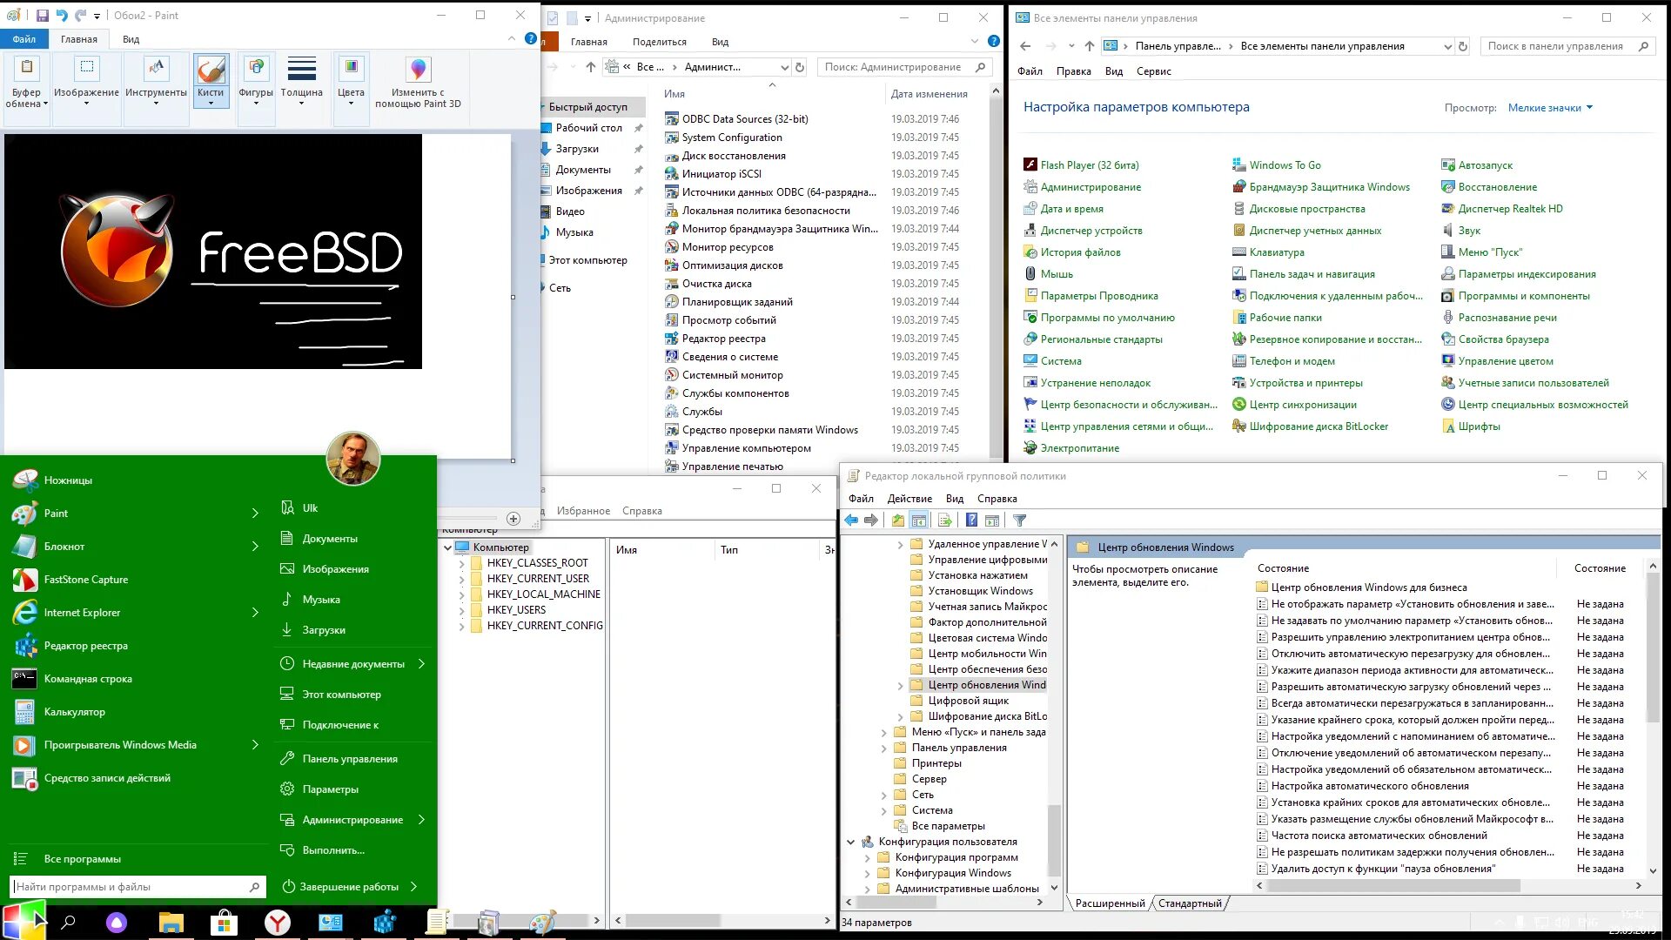
Task: Click the Refresh button in Control Panel address bar
Action: coord(1463,47)
